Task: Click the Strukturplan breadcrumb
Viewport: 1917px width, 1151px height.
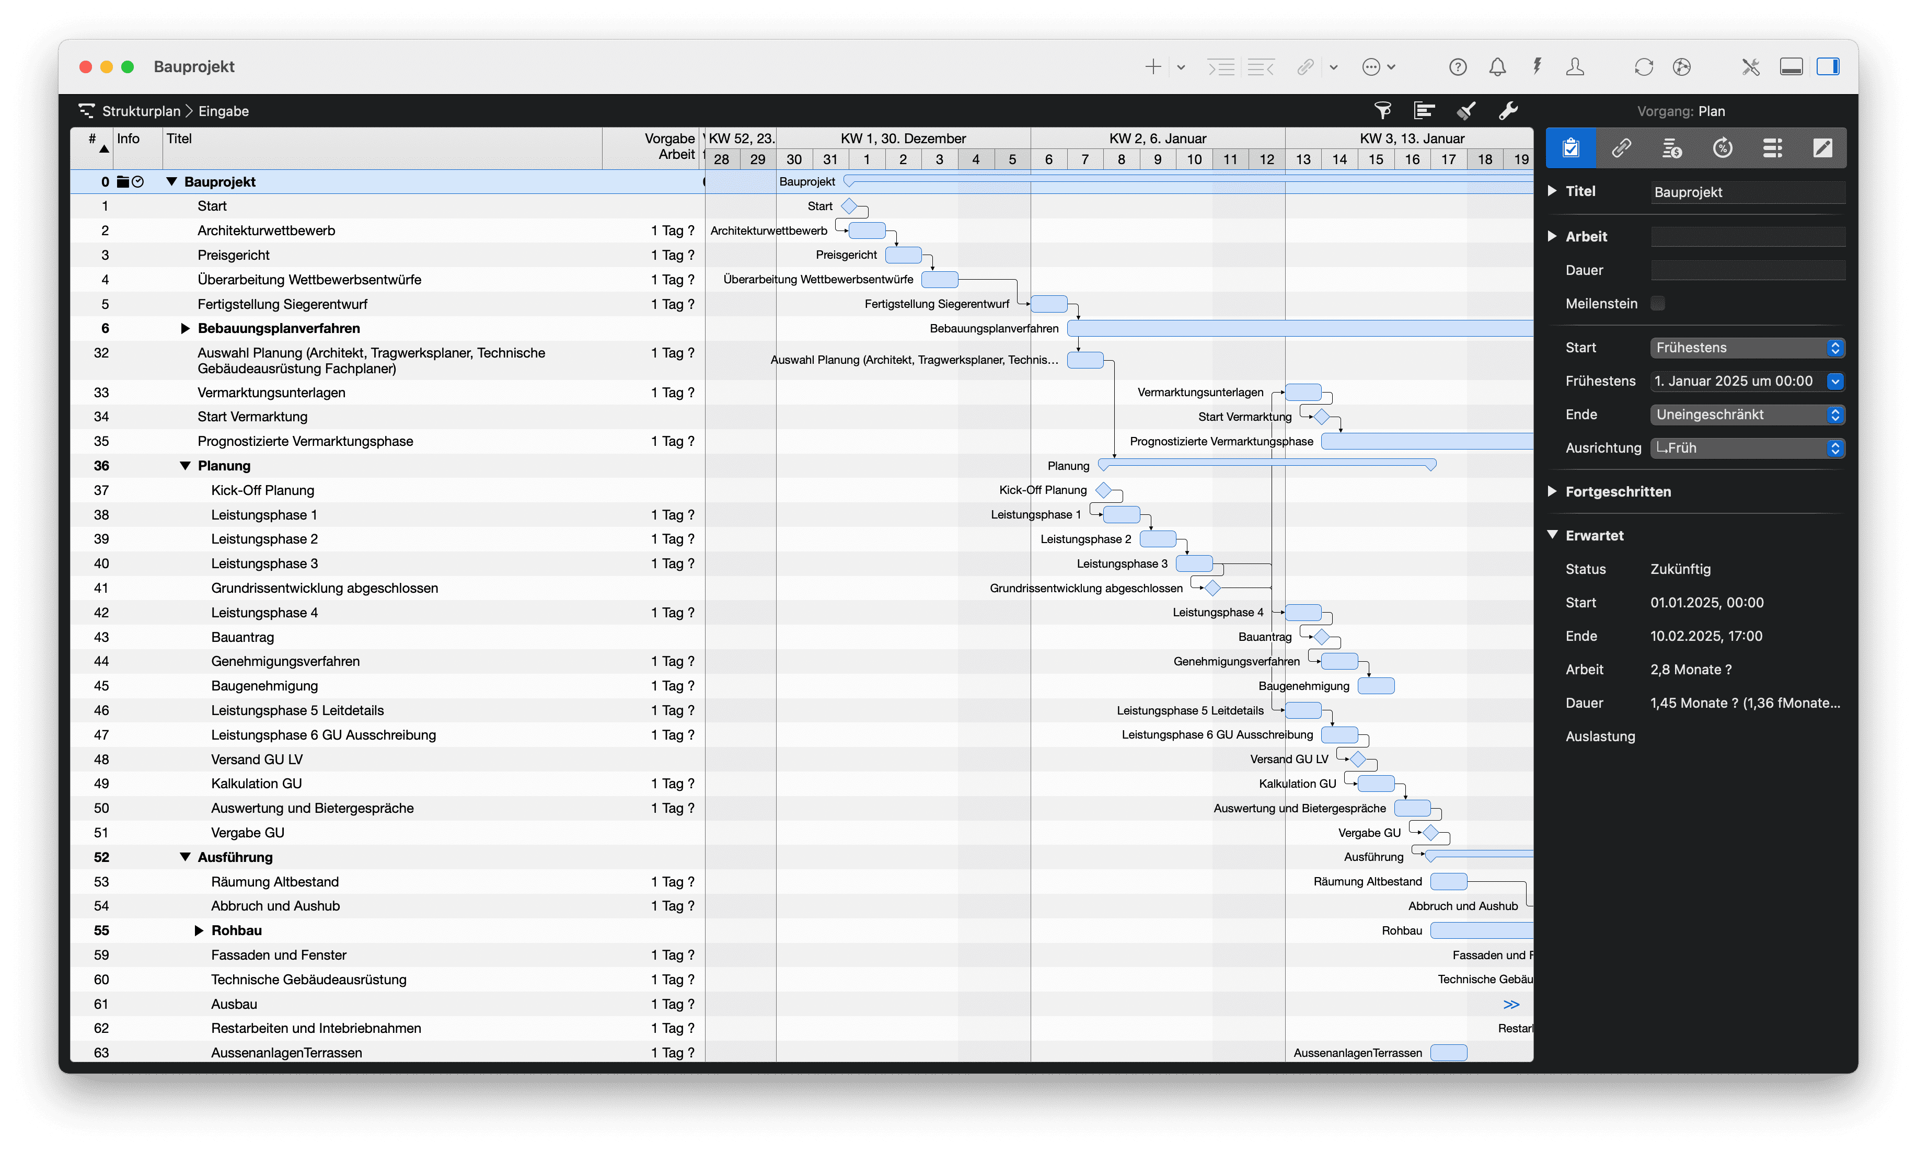Action: 141,111
